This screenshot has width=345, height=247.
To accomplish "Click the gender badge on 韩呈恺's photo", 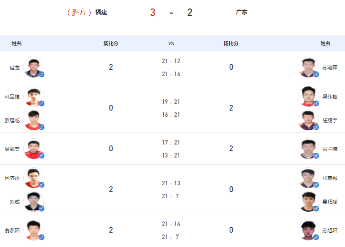I will coord(41,103).
